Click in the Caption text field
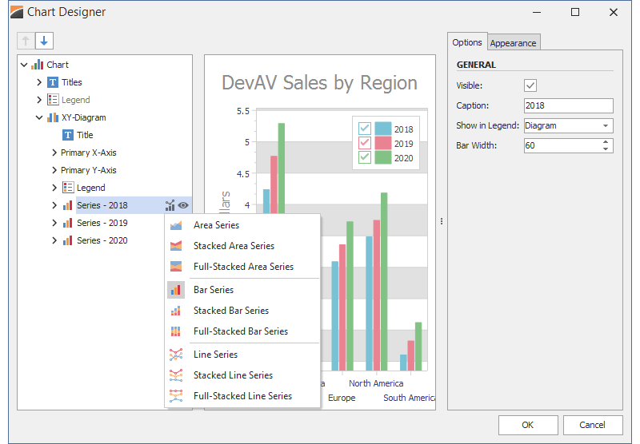 tap(568, 105)
